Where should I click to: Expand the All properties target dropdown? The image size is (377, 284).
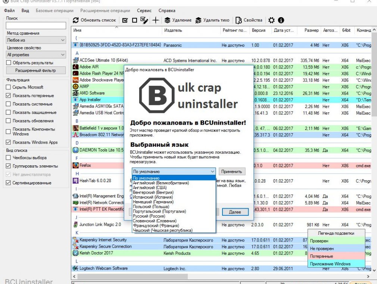pos(36,55)
